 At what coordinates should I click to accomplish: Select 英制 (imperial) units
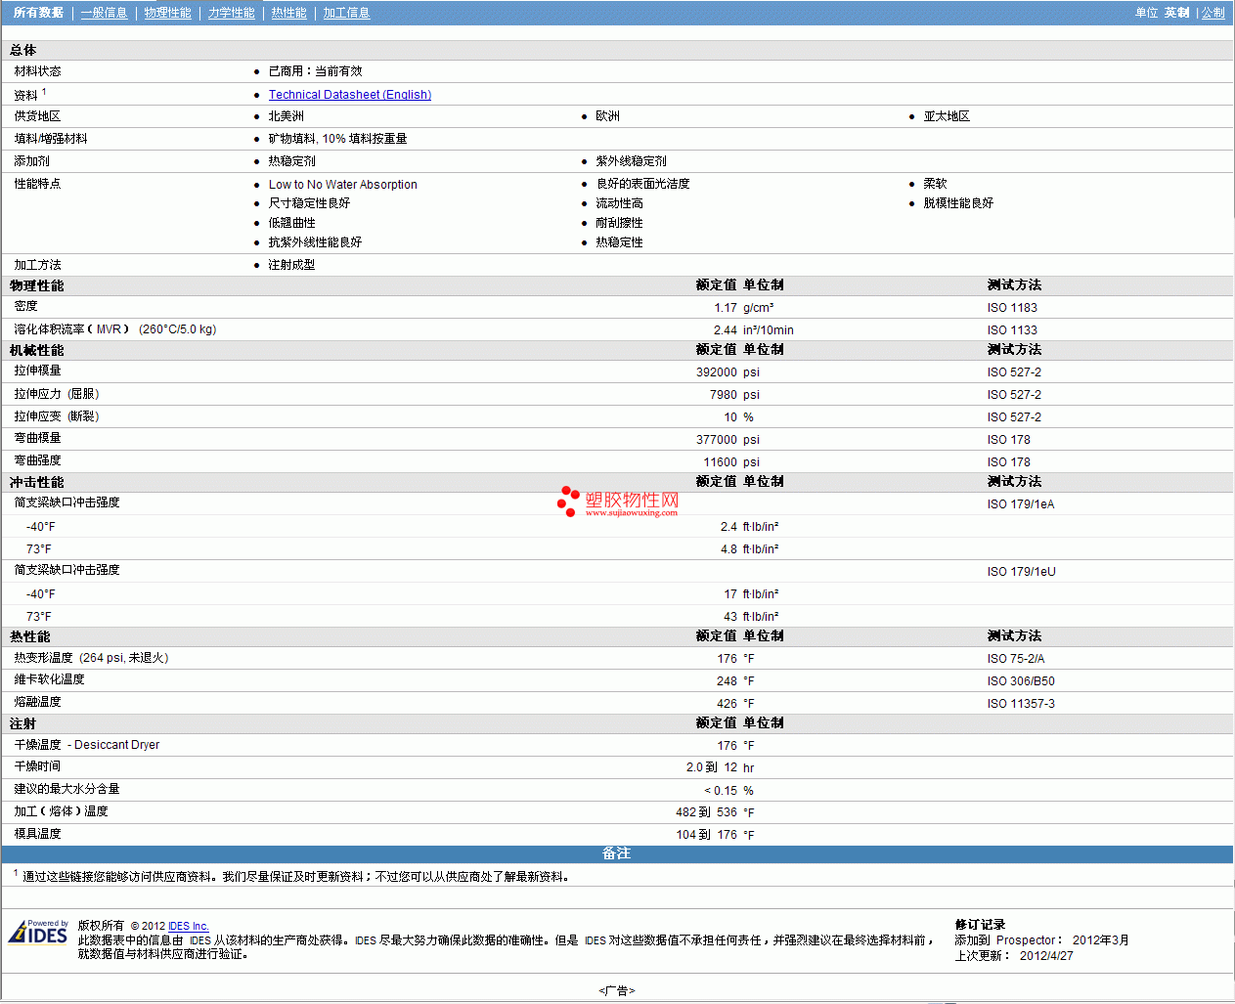(x=1176, y=13)
